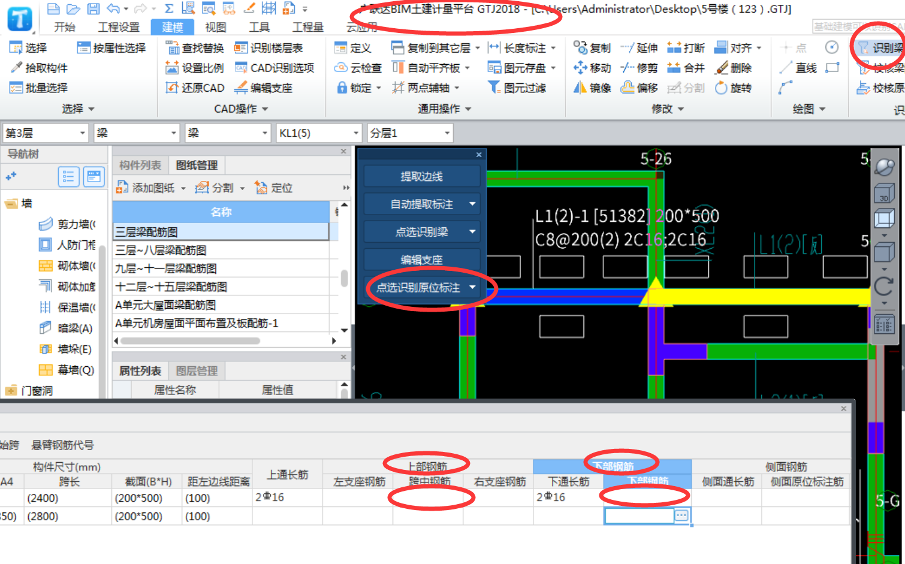Image resolution: width=905 pixels, height=564 pixels.
Task: Click horizontal scrollbar of drawing list
Action: pyautogui.click(x=190, y=341)
